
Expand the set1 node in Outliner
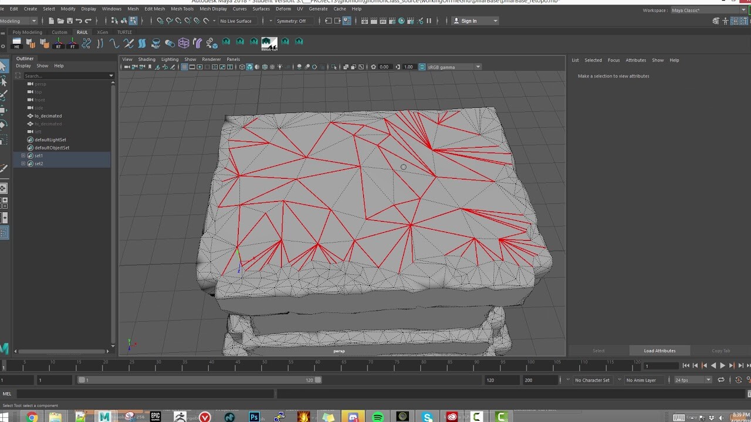22,155
